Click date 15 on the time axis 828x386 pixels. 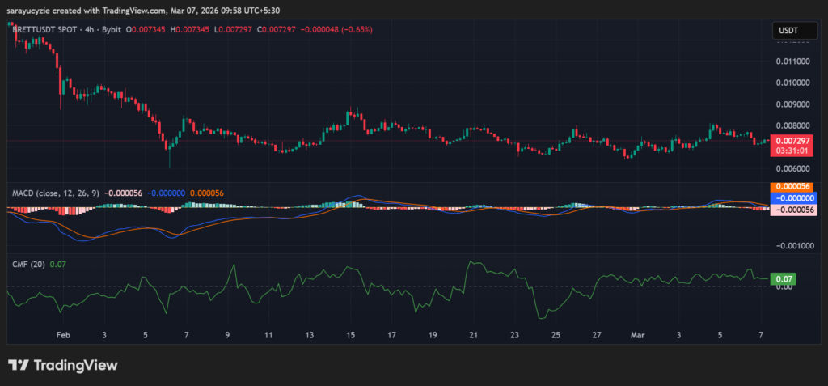[x=351, y=333]
